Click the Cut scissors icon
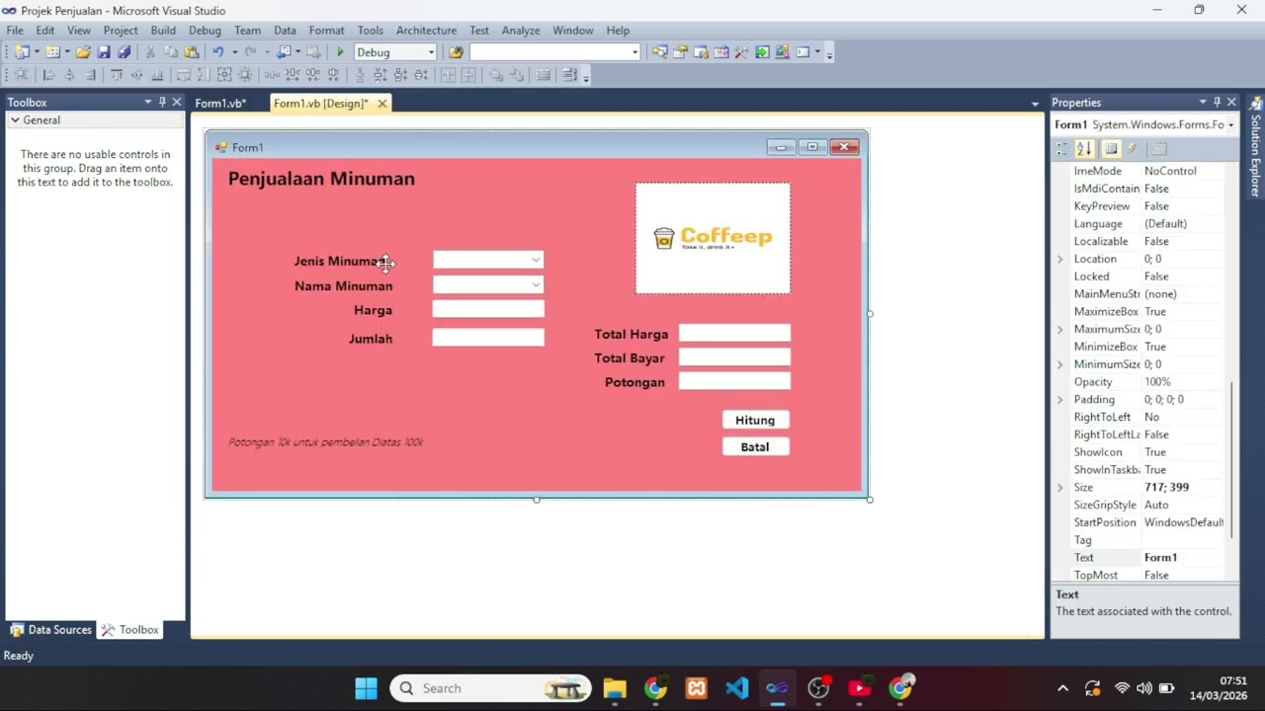The width and height of the screenshot is (1265, 711). (x=150, y=52)
